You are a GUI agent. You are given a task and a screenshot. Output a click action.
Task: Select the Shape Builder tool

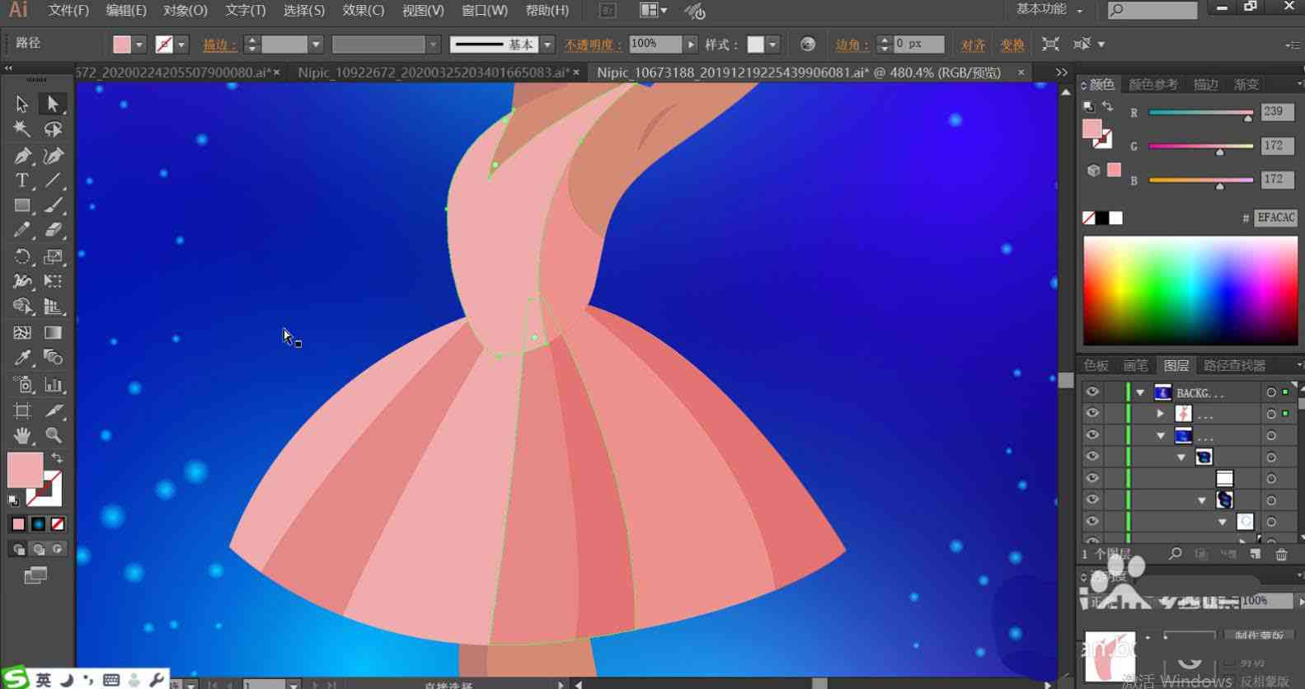pos(22,307)
